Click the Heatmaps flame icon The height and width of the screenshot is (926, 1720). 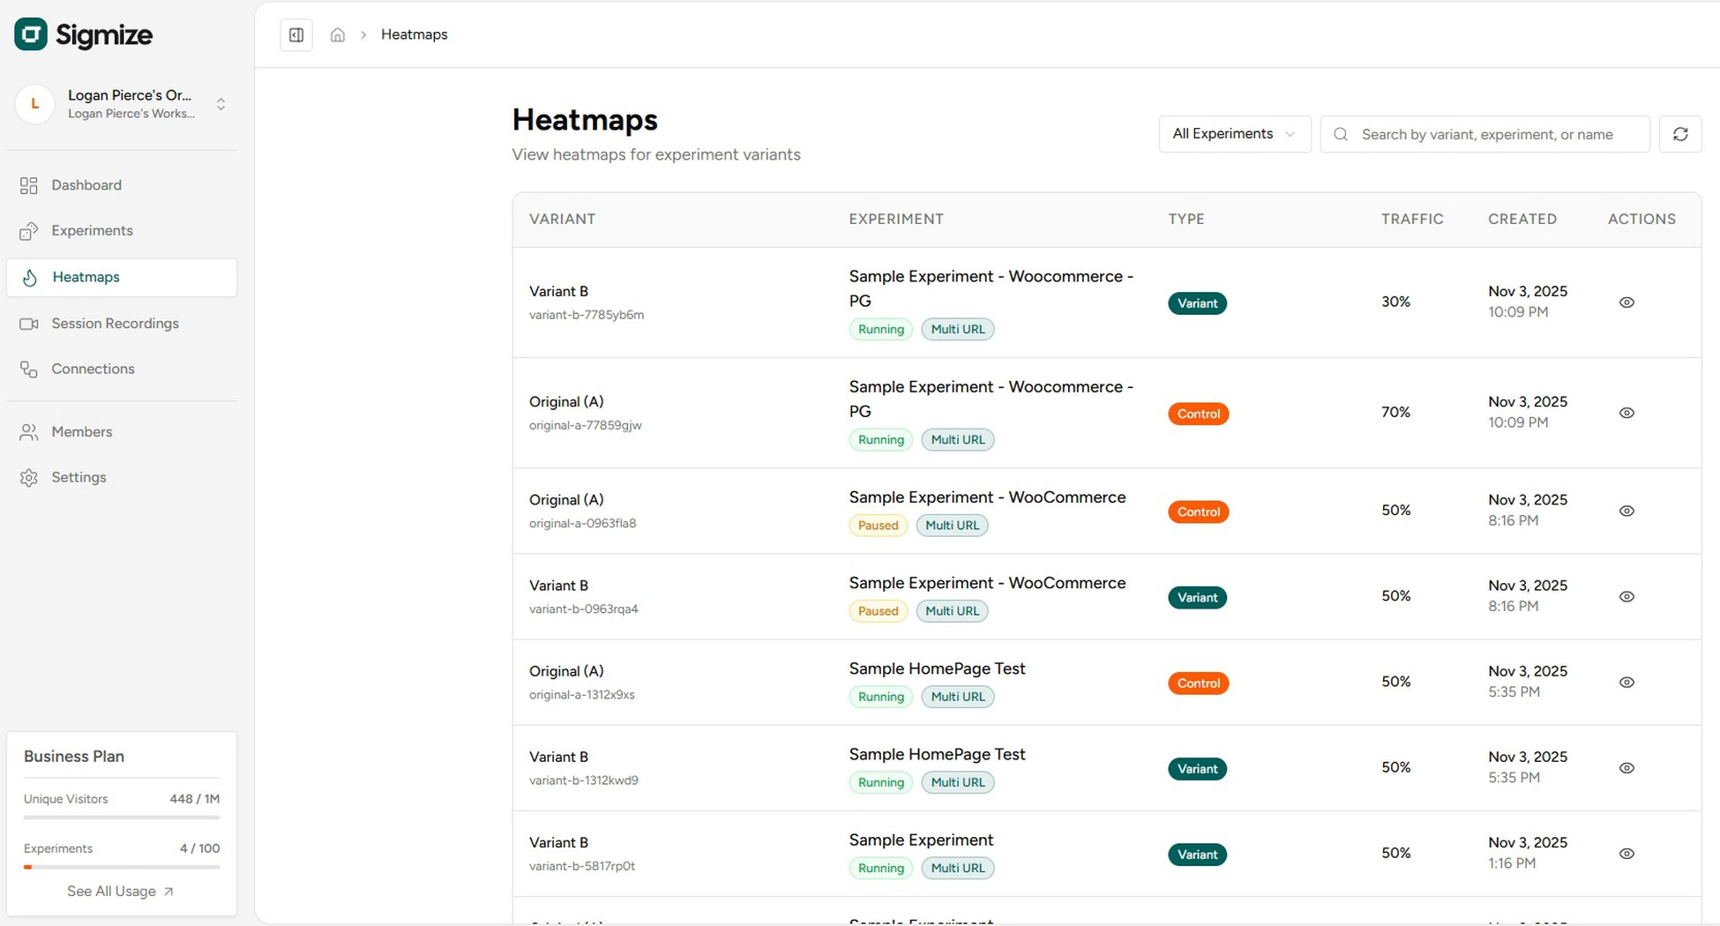pyautogui.click(x=28, y=277)
